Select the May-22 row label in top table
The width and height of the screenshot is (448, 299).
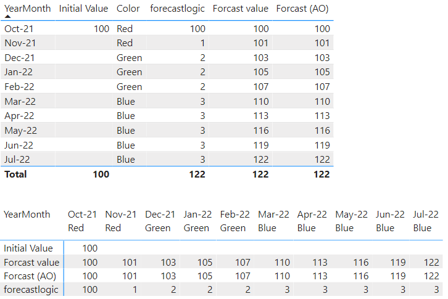pyautogui.click(x=20, y=131)
